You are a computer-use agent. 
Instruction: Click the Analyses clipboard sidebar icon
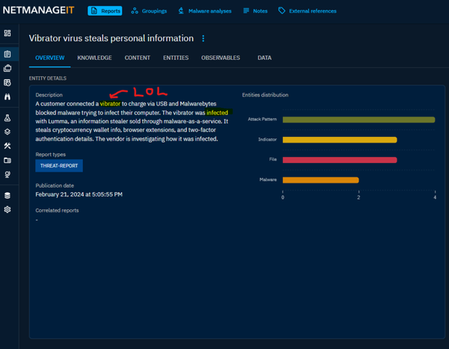click(7, 54)
